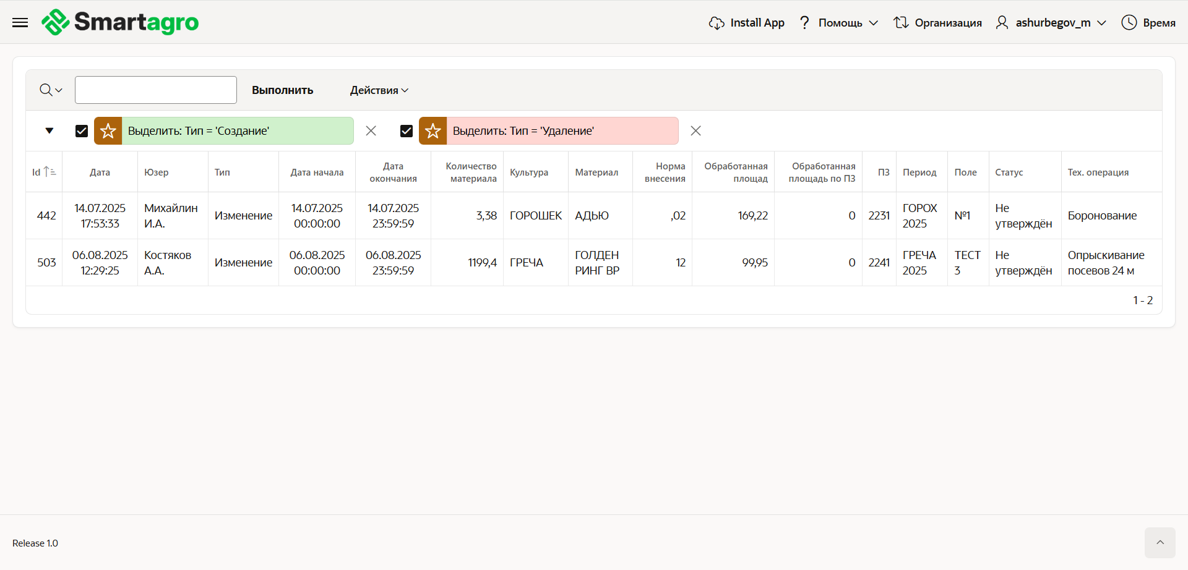Screen dimensions: 1188x570
Task: Open the Действия actions menu
Action: click(x=379, y=90)
